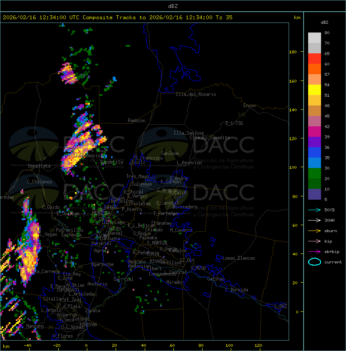Click the 'Uspallata' map label
This screenshot has height=351, width=346.
coord(39,166)
